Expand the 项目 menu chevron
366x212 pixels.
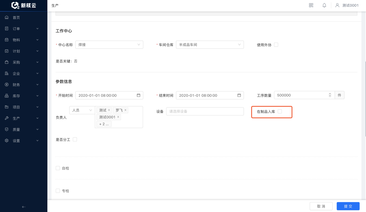coord(37,107)
